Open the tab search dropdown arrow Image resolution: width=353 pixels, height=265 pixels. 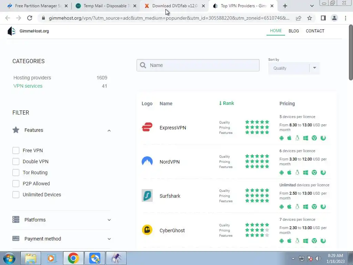click(x=312, y=6)
